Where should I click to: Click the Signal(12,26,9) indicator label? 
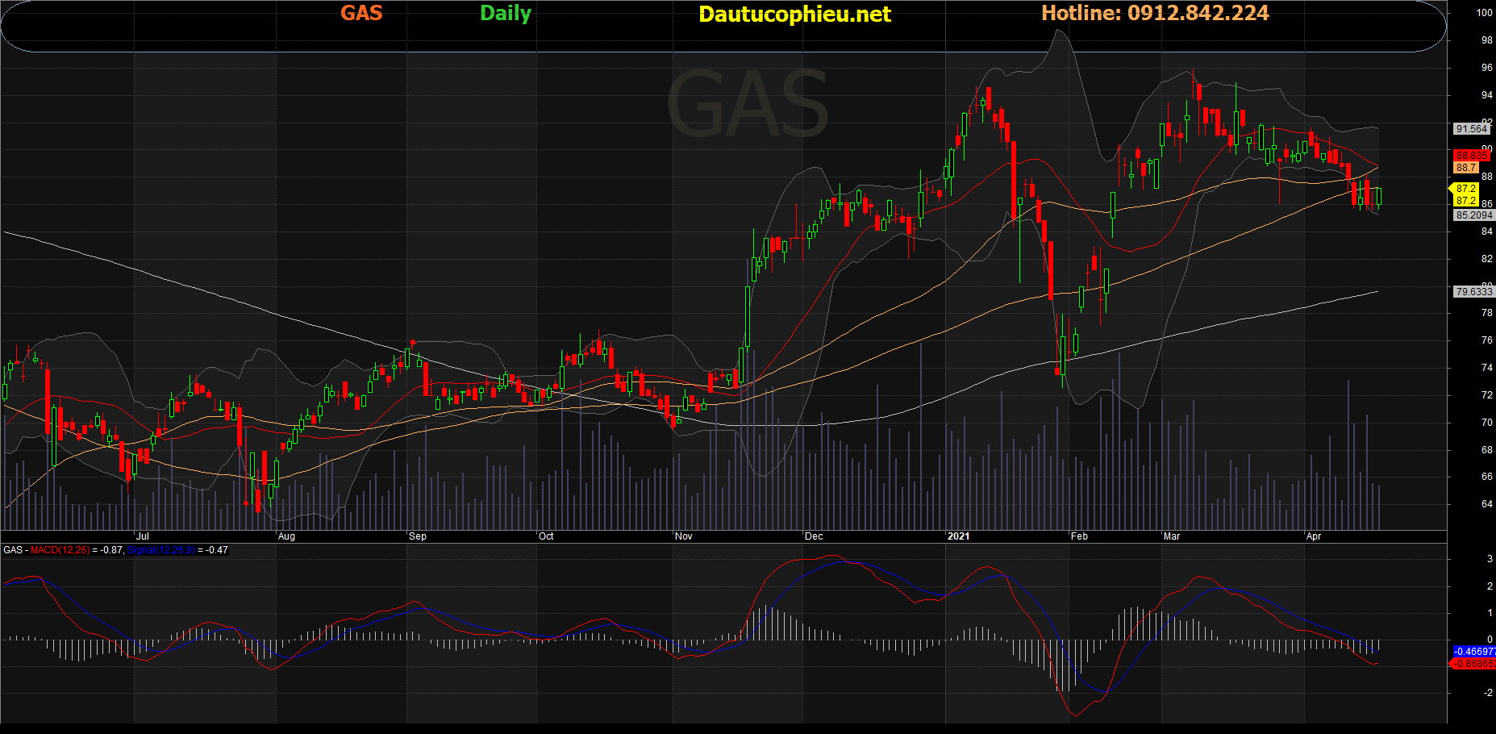point(161,550)
